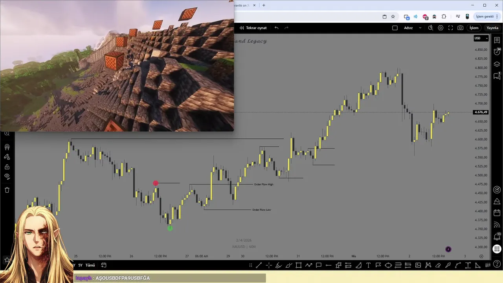This screenshot has width=503, height=283.
Task: Select the trend line drawing tool
Action: (259, 265)
